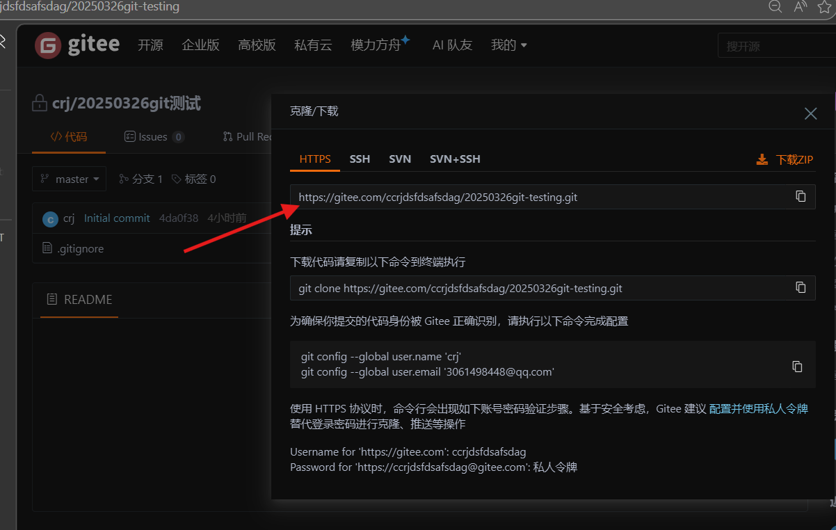Copy the git config commands
The height and width of the screenshot is (530, 836).
coord(798,367)
